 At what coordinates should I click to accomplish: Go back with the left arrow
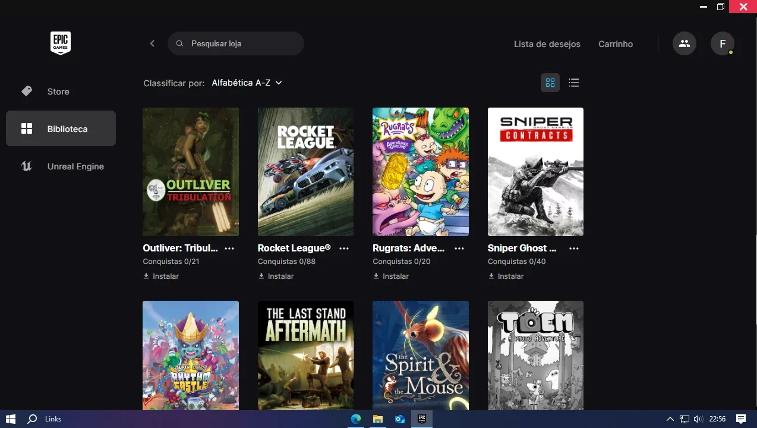click(x=152, y=43)
